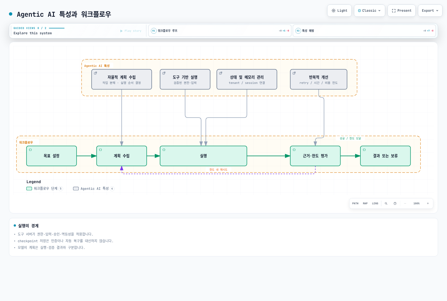Open external-link icon on 반복적 개선 node
447x301 pixels.
point(294,73)
